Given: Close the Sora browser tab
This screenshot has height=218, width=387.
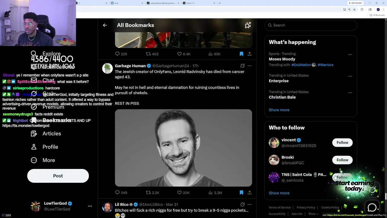Looking at the screenshot, I should coord(142,3).
